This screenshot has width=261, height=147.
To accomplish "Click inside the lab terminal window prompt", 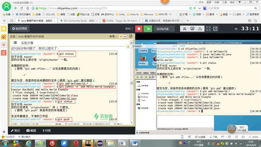I will tap(202, 111).
